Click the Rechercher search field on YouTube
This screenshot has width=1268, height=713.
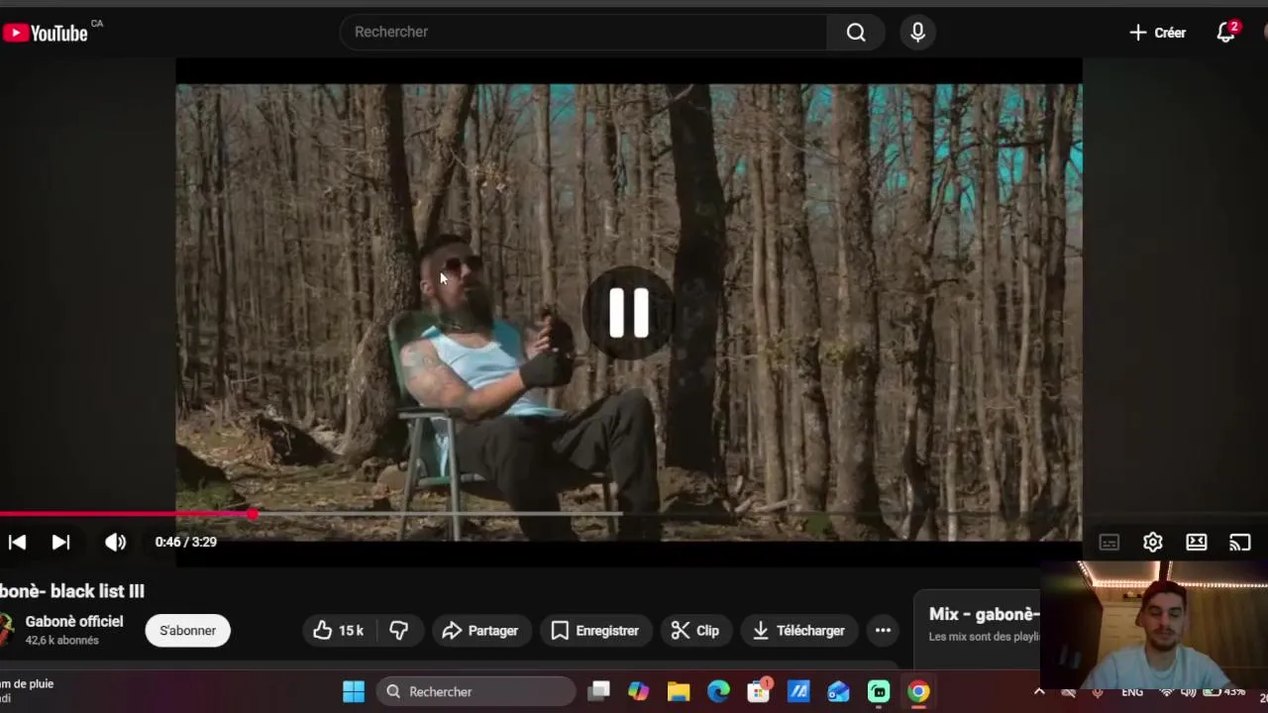(x=584, y=32)
